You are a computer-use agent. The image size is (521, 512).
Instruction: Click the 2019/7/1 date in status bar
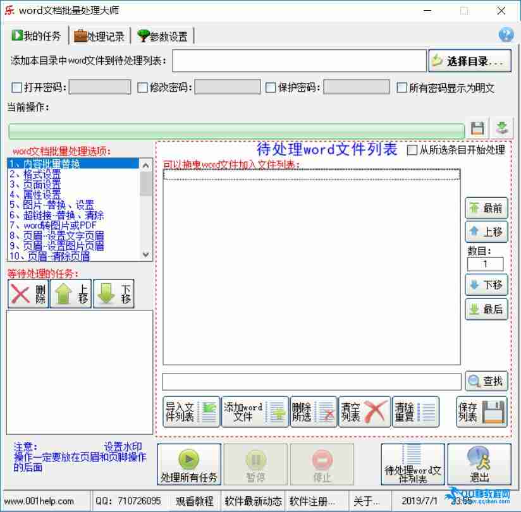click(x=419, y=501)
